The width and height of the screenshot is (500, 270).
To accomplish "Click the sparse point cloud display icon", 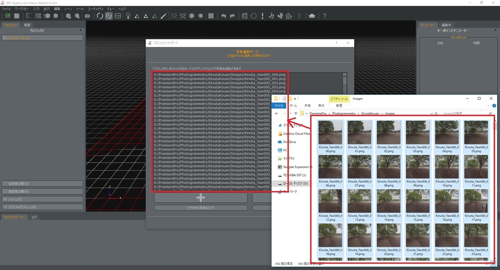I will [173, 16].
